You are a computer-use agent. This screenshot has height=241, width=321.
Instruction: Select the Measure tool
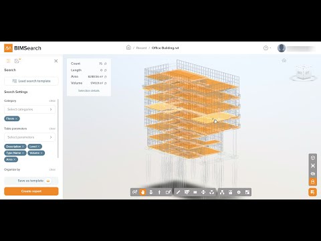click(178, 192)
